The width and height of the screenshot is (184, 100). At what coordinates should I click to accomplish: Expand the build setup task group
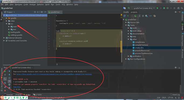pos(129,31)
